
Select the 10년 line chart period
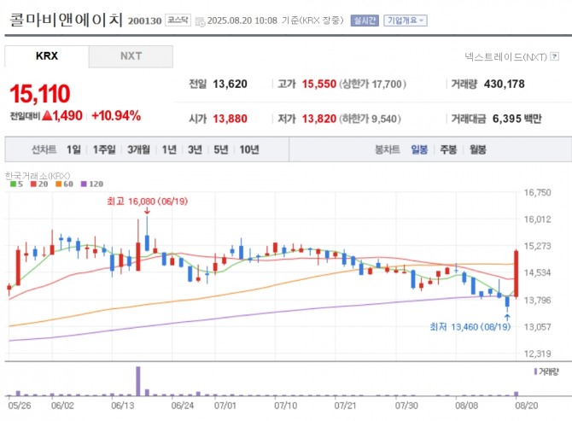(x=249, y=149)
